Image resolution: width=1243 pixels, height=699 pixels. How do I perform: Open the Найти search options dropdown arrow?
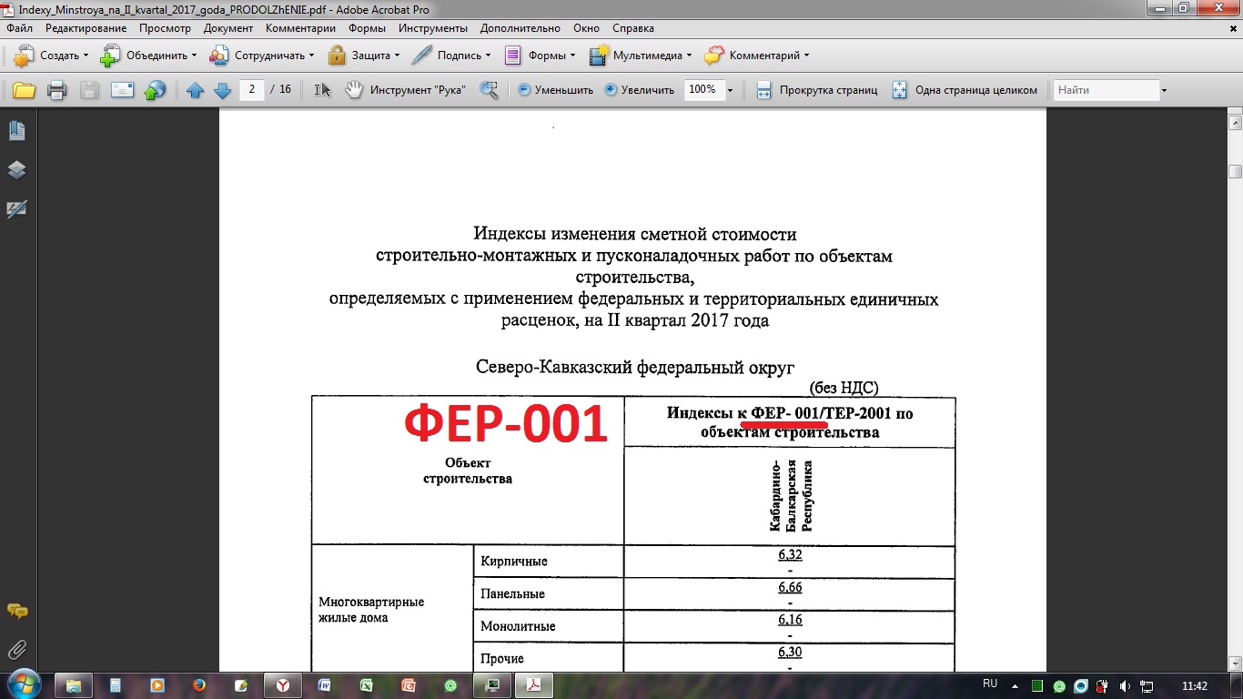click(1164, 90)
